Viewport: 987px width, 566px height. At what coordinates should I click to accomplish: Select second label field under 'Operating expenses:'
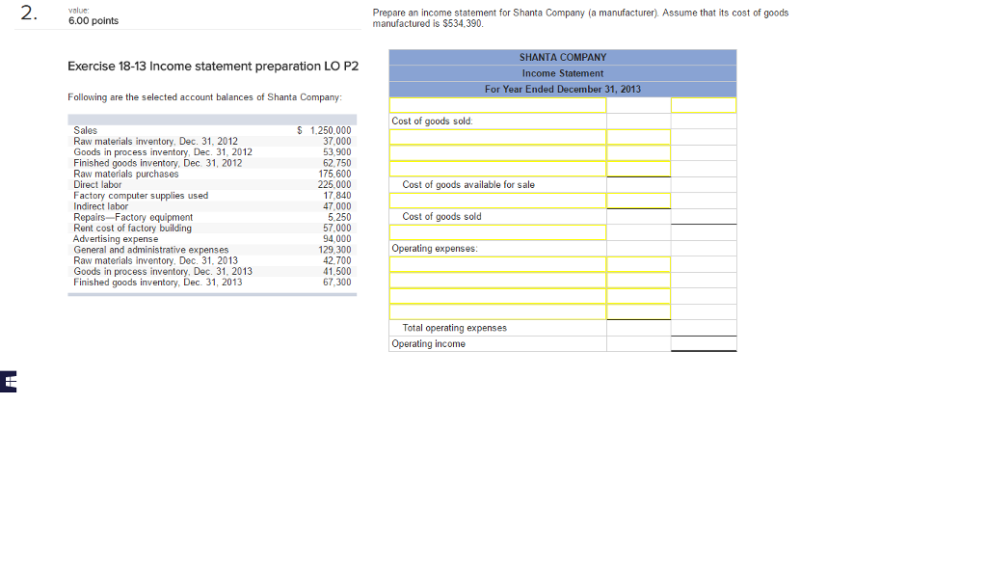pyautogui.click(x=498, y=281)
